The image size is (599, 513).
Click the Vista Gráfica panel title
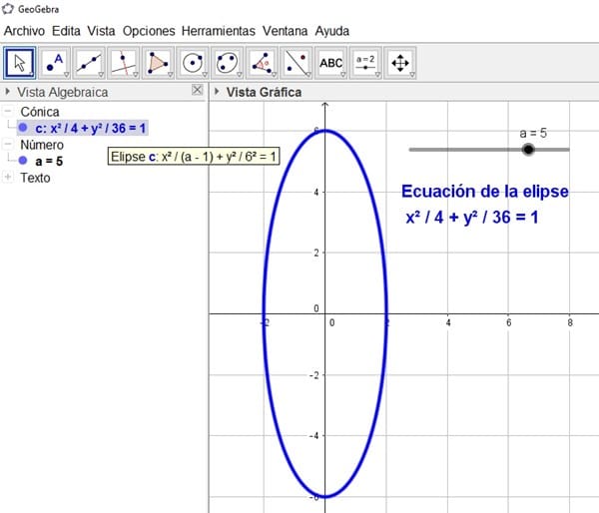point(264,92)
